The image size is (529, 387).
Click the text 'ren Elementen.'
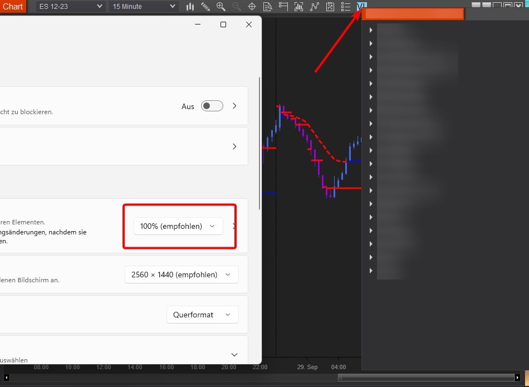tap(23, 222)
